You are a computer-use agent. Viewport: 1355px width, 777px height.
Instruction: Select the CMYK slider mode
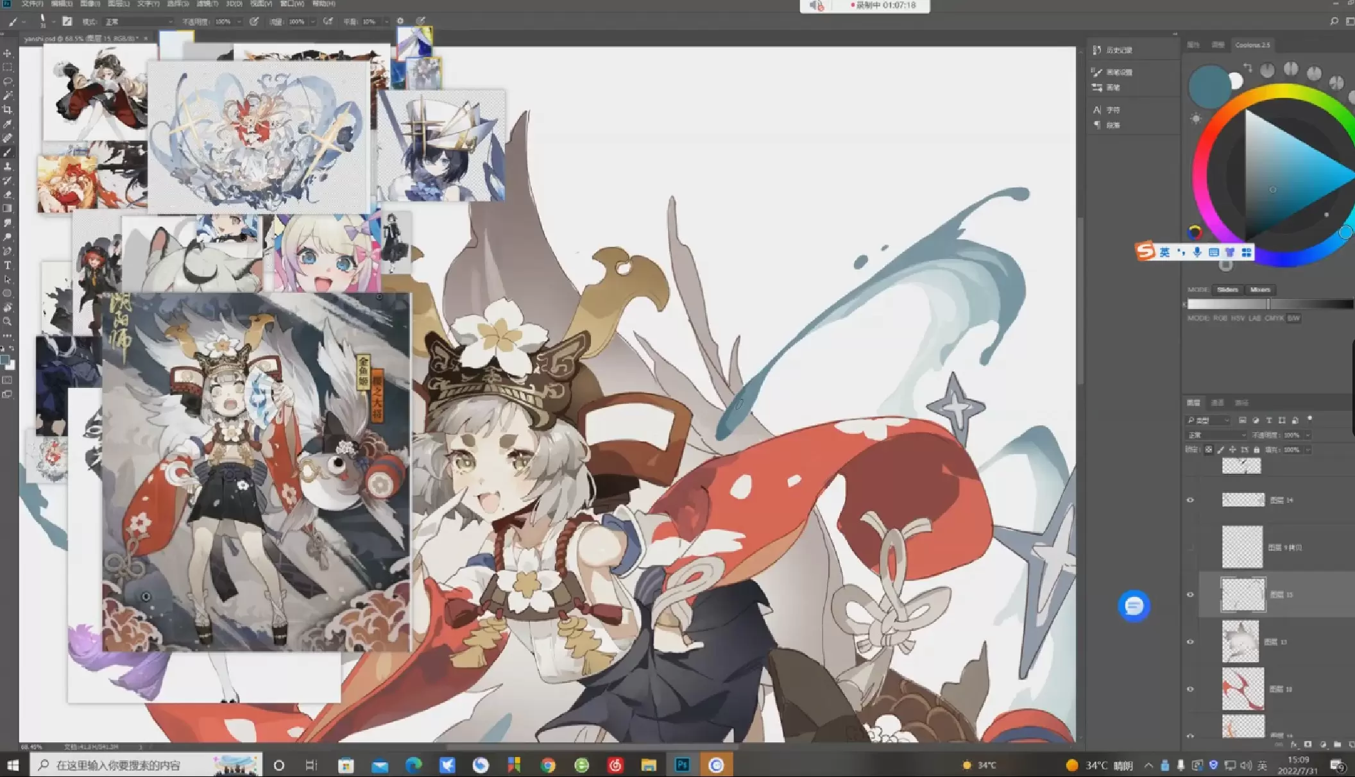point(1274,318)
